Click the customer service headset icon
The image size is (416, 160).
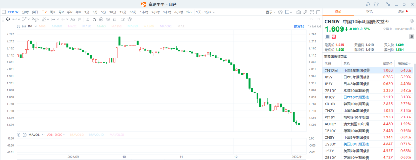(368, 4)
